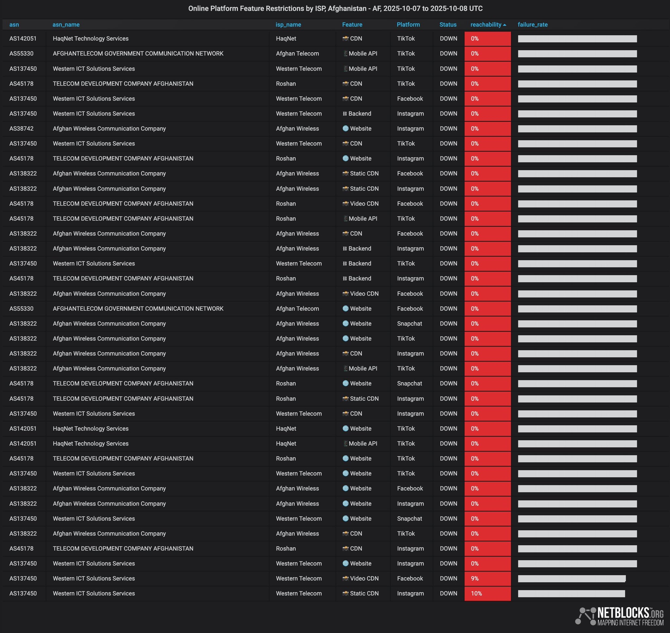This screenshot has width=670, height=633.
Task: Toggle the reachability sort order arrow
Action: (x=505, y=25)
